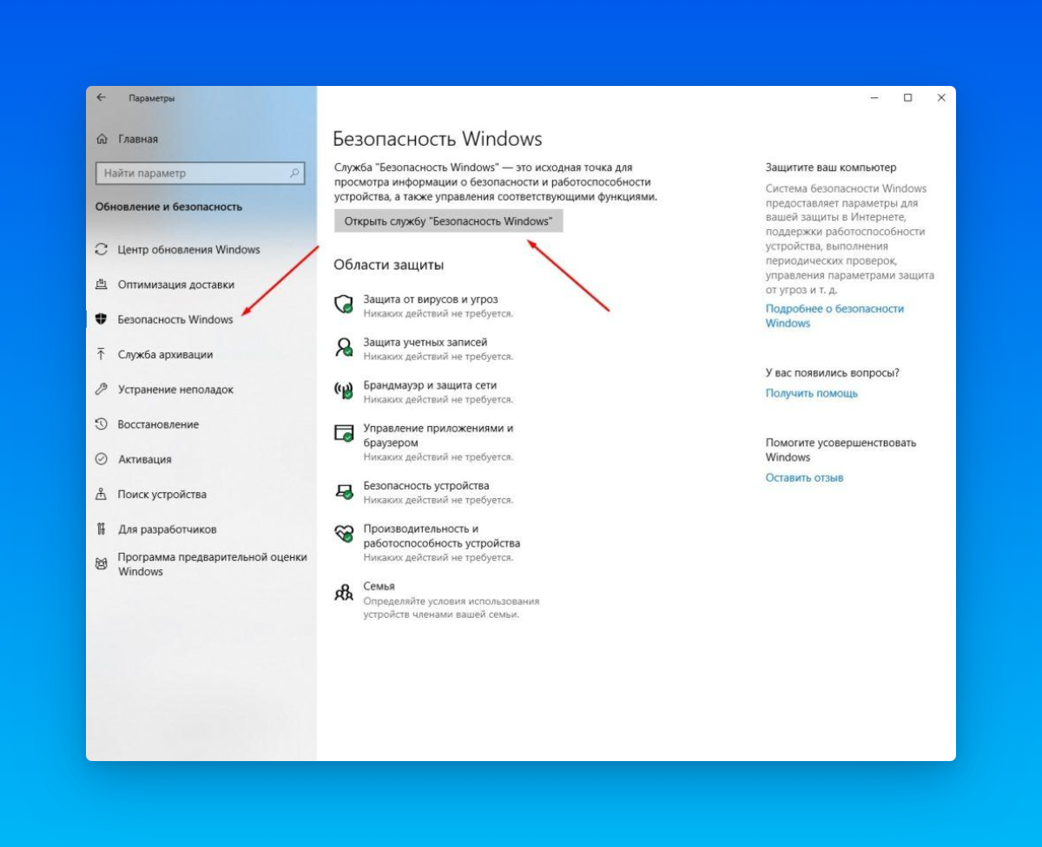The width and height of the screenshot is (1042, 847).
Task: Open Восстановление section
Action: click(158, 424)
